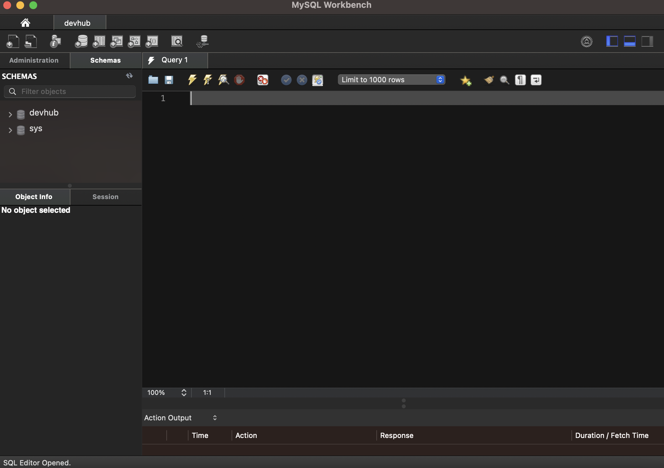
Task: Expand the devhub schema tree node
Action: [x=10, y=114]
